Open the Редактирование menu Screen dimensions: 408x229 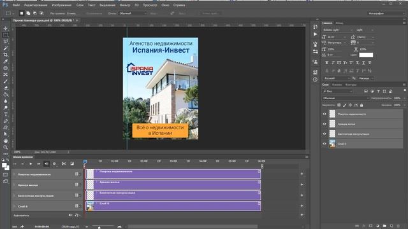tap(36, 5)
